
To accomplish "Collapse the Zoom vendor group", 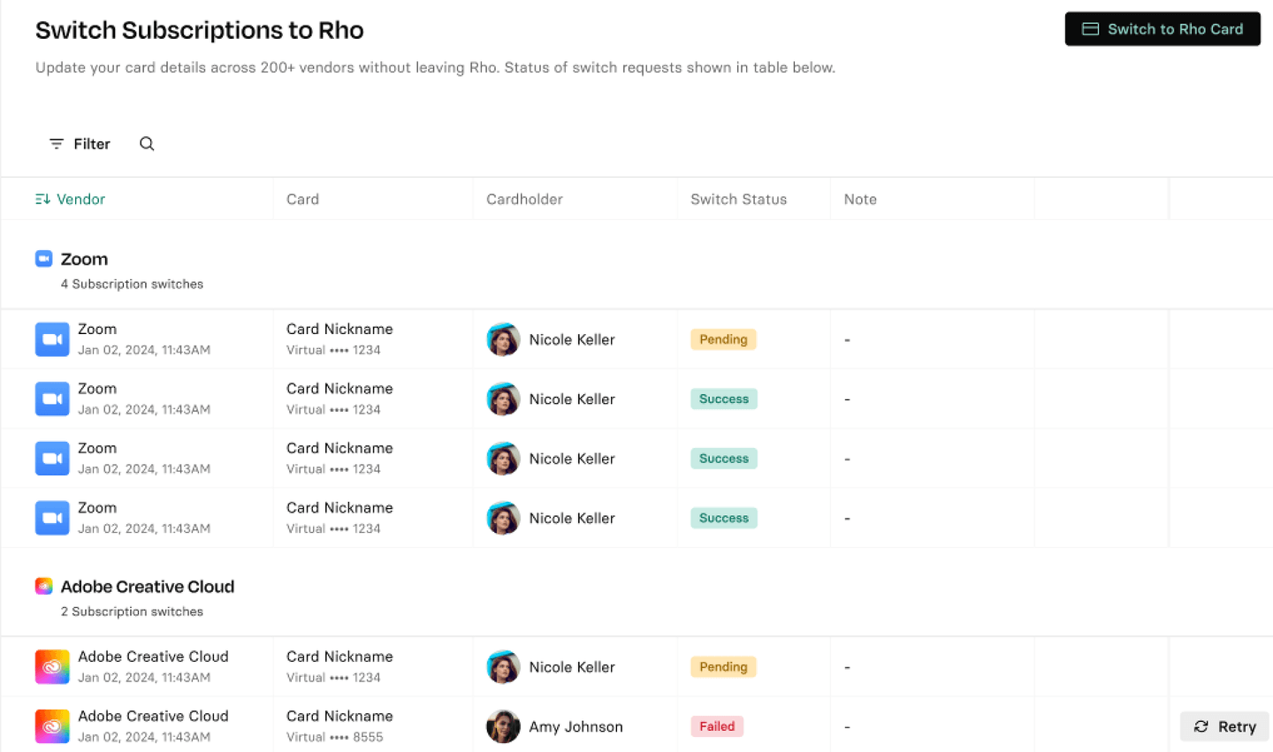I will pos(85,260).
